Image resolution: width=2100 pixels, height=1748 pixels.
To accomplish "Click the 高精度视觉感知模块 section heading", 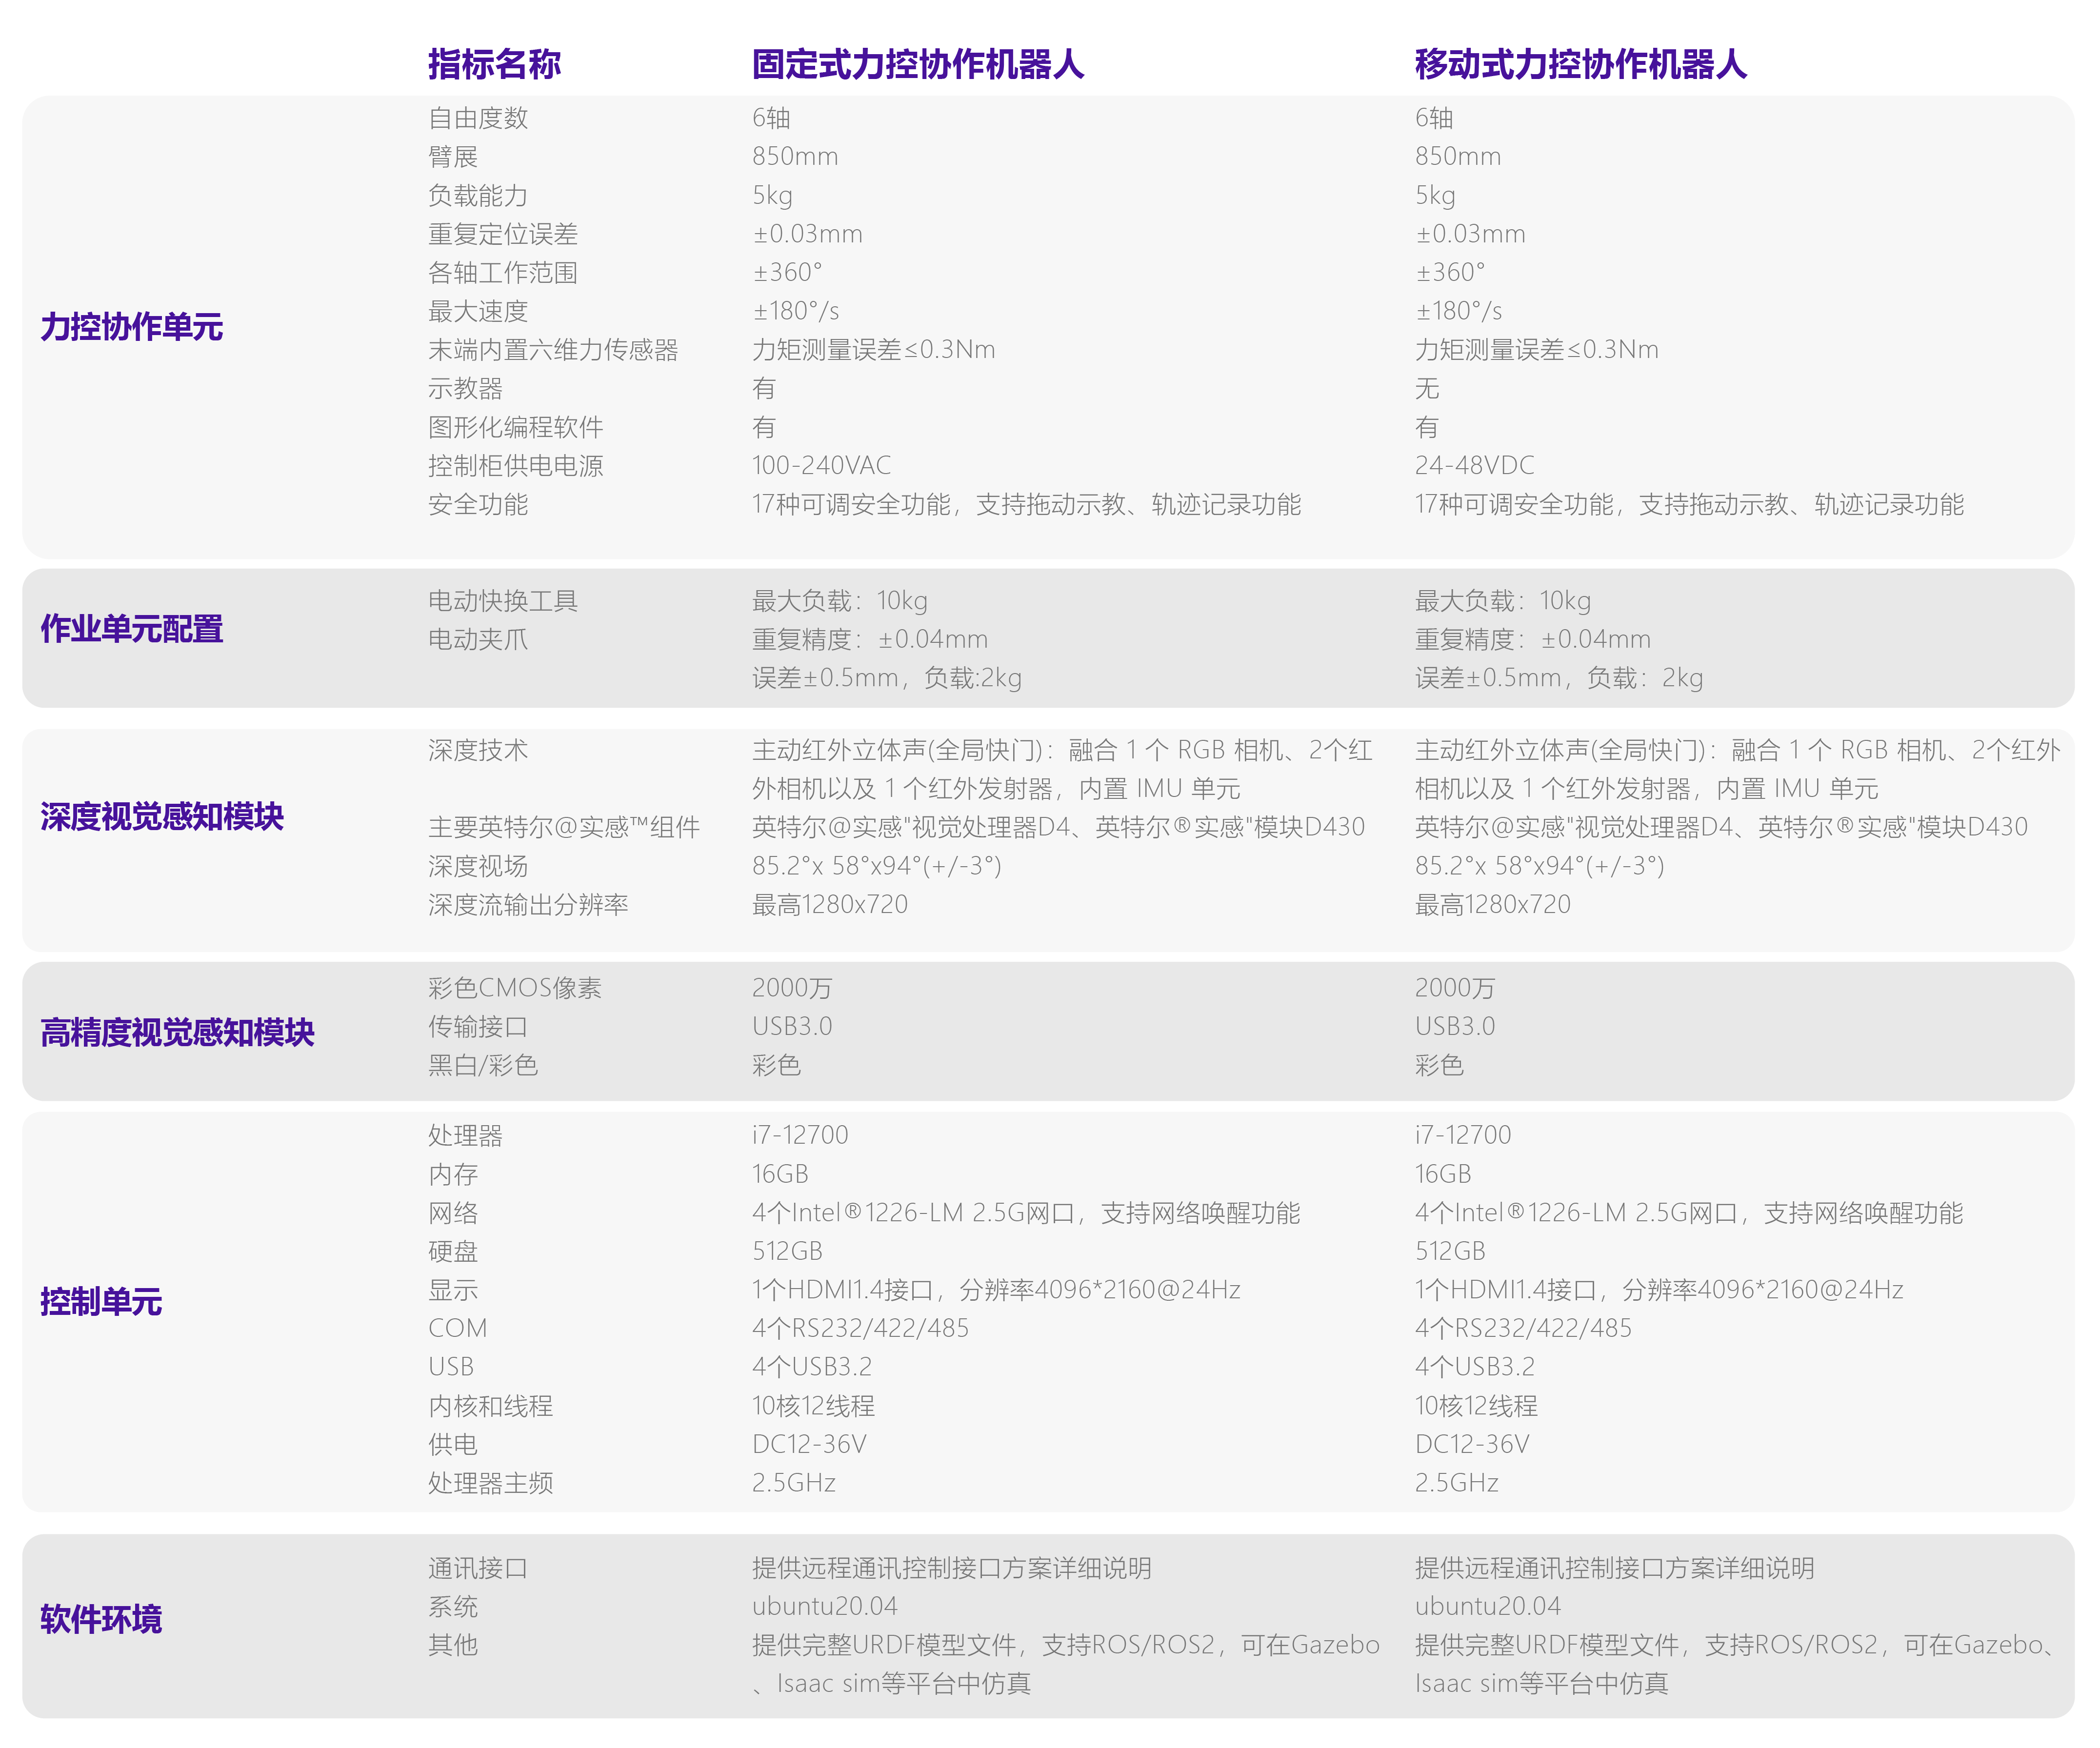I will pos(177,1032).
